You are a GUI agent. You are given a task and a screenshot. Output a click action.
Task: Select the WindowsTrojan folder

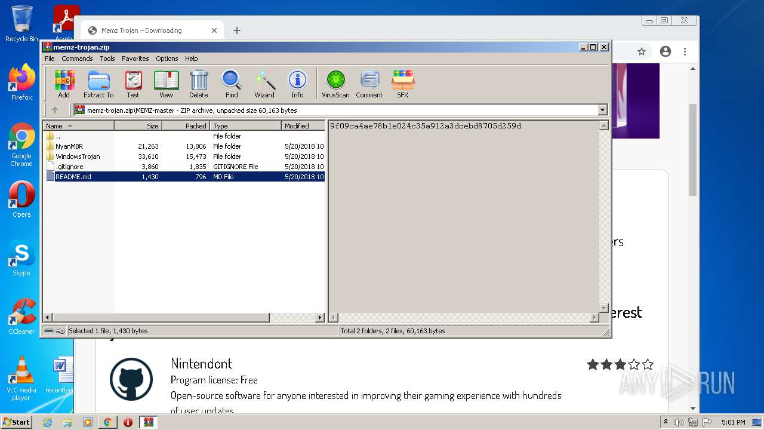pos(184,156)
